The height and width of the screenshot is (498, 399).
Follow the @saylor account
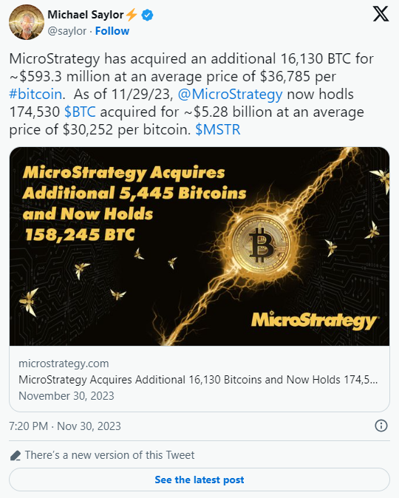tap(112, 31)
